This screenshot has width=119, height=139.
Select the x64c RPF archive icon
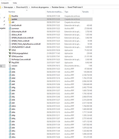(x=10, y=75)
